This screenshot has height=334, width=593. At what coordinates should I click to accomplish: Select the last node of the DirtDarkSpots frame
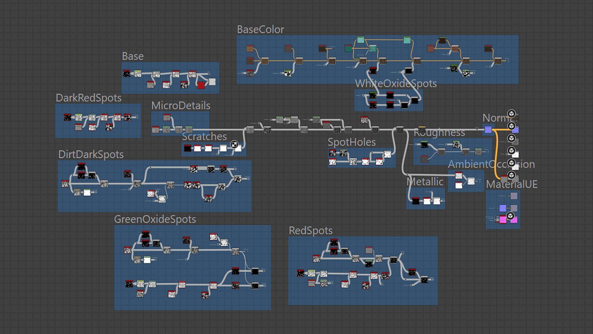(238, 179)
